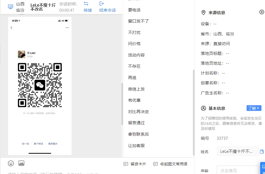
Task: Click the monitor device icon beside 山西临汾
Action: (11, 7)
